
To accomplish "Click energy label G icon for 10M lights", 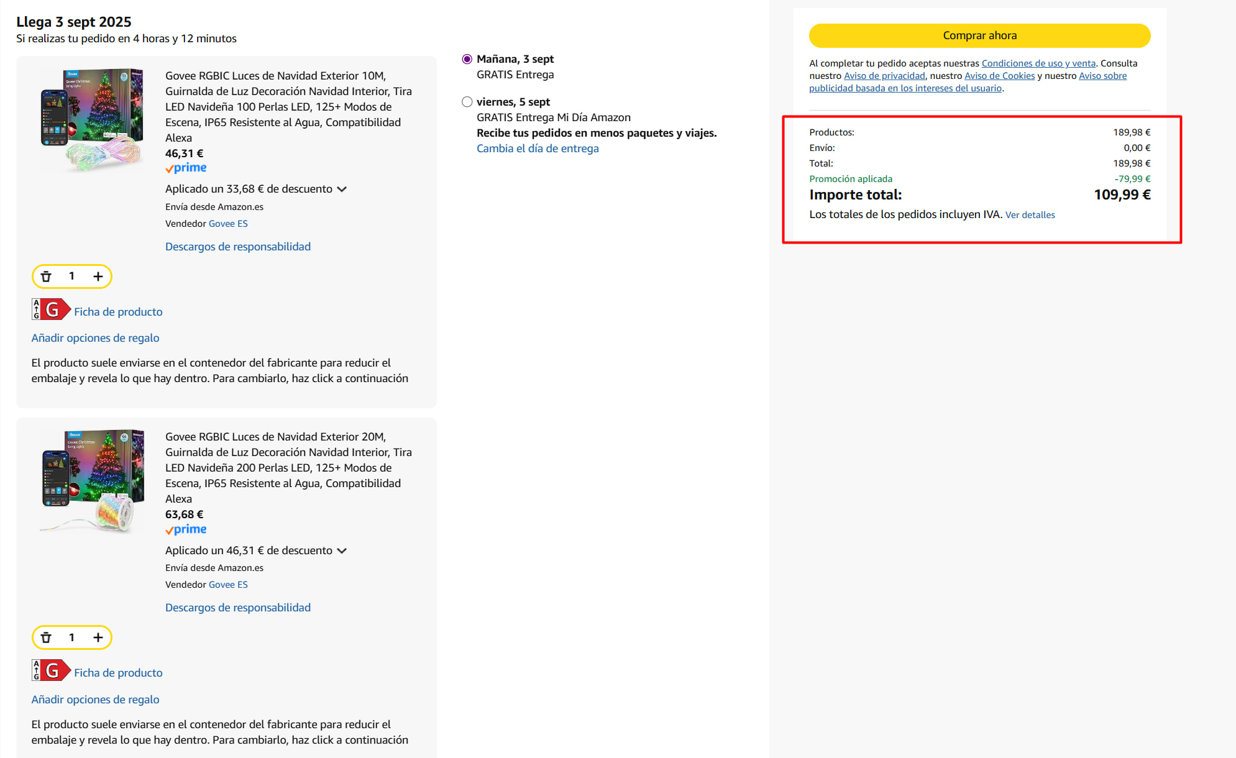I will click(x=51, y=309).
